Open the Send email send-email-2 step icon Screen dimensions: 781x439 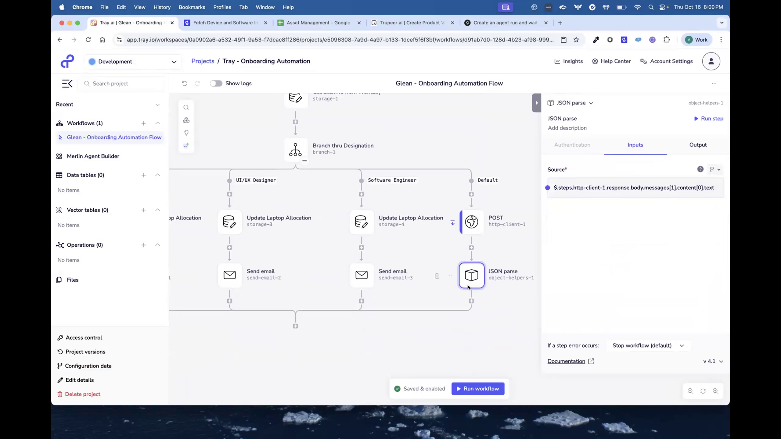pyautogui.click(x=229, y=275)
